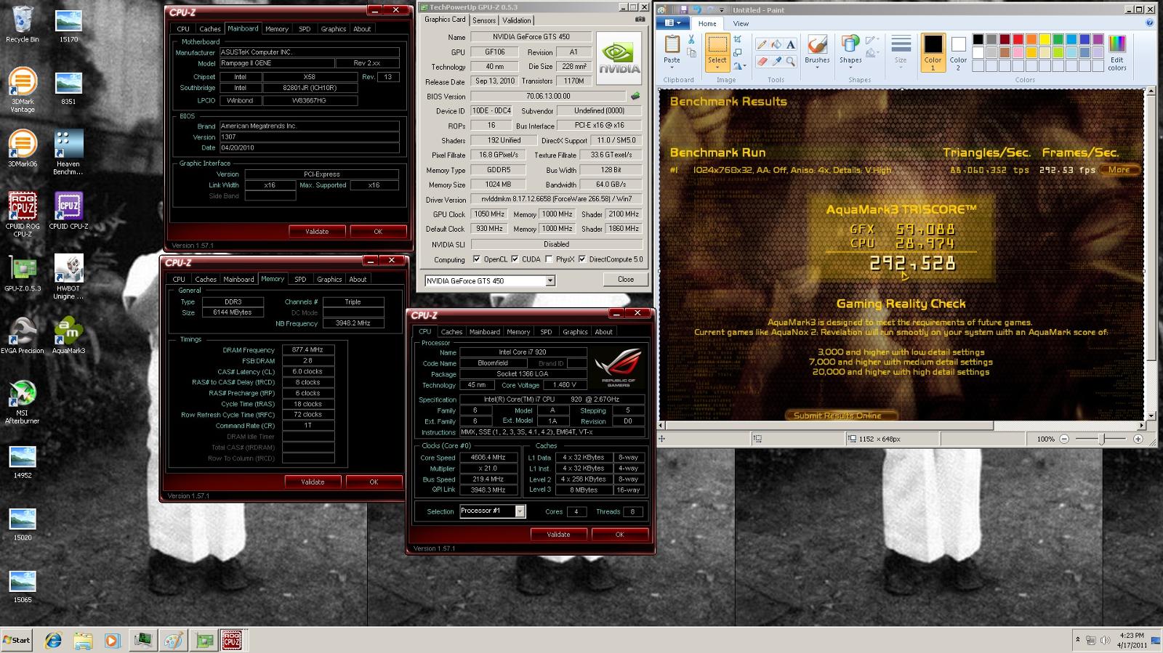Open Windows Explorer folder on taskbar
This screenshot has height=653, width=1163.
click(x=83, y=640)
